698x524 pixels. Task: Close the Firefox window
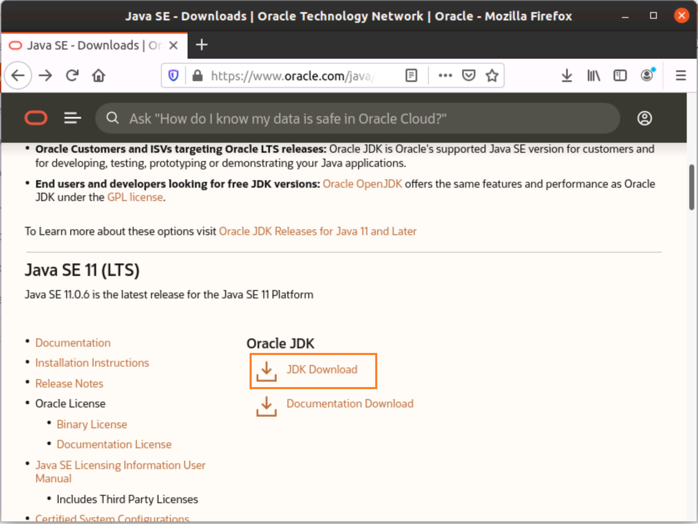681,16
